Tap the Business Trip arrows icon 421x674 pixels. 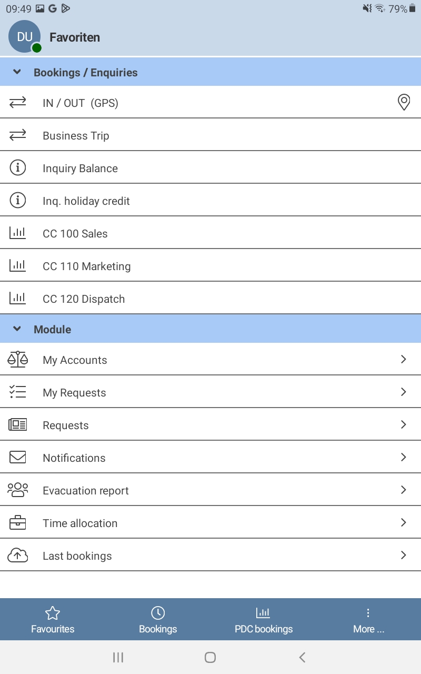pos(18,135)
